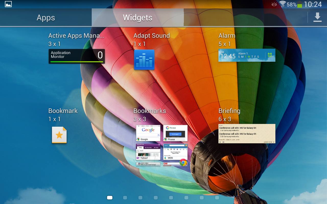Tap the Picasa bookmark thumbnail
The image size is (327, 204).
[x=175, y=133]
